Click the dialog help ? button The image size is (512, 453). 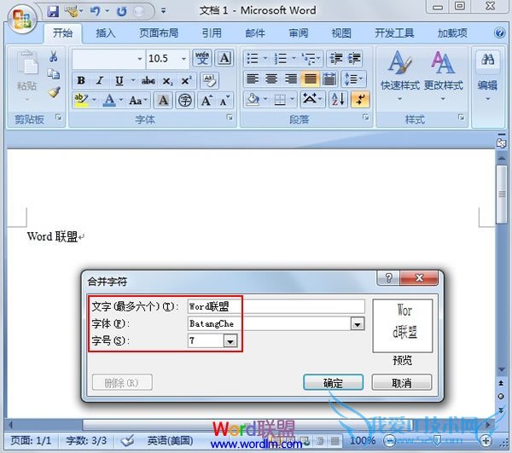[x=388, y=278]
